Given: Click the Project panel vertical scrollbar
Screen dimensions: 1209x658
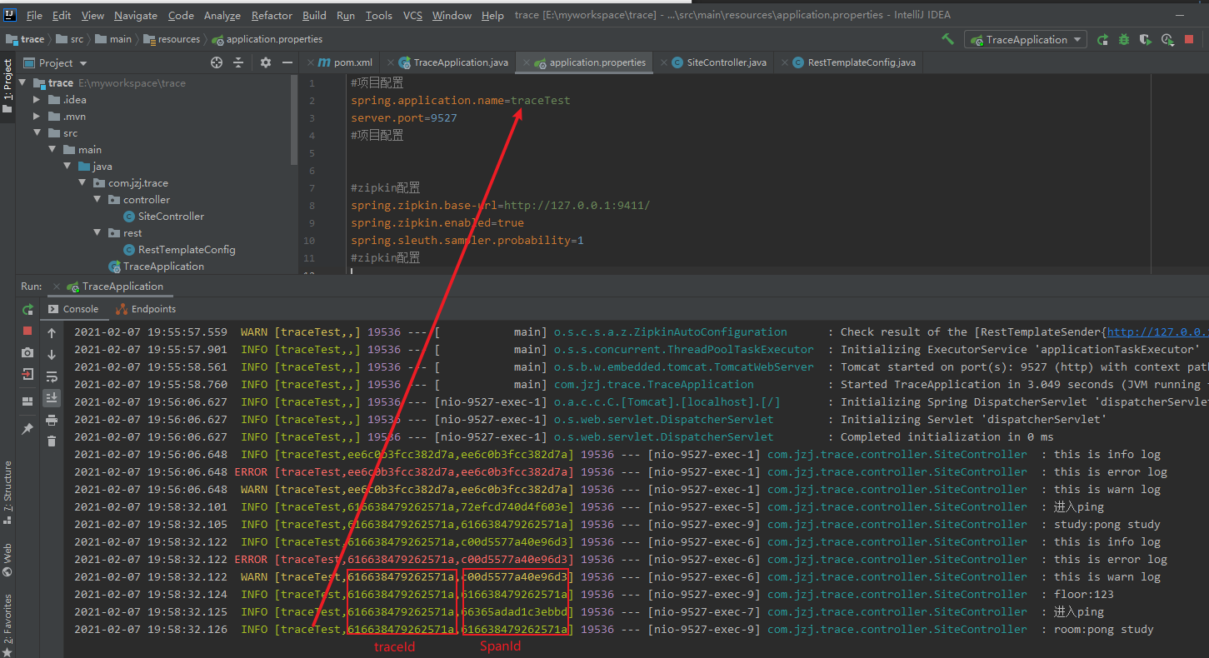Looking at the screenshot, I should point(294,121).
